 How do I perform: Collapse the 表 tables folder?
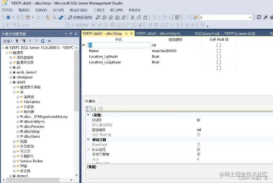coord(14,92)
